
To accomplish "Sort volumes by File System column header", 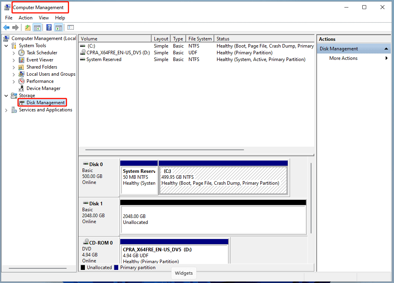I will pos(200,39).
